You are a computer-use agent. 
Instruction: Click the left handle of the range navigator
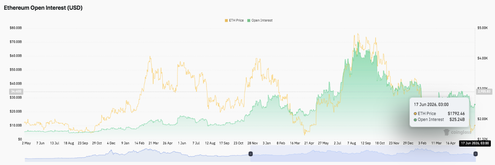point(250,154)
